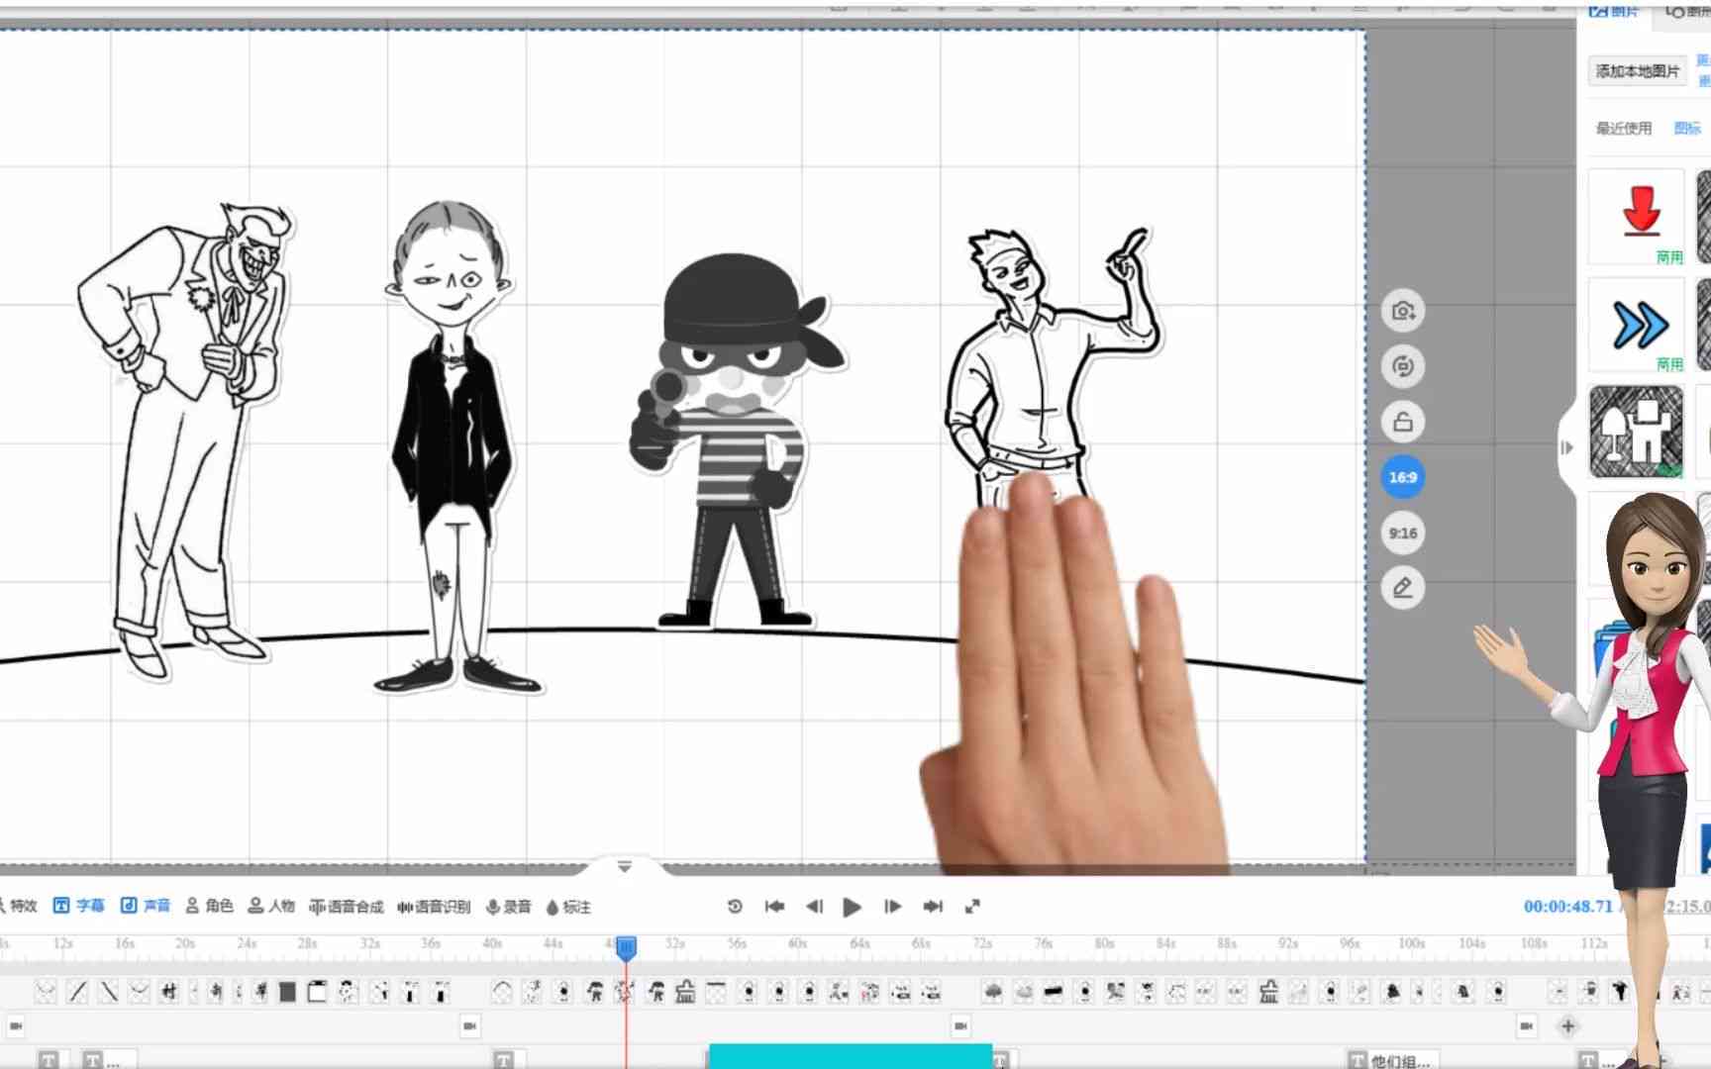This screenshot has width=1711, height=1069.
Task: Open the 图标 category
Action: coord(1687,128)
